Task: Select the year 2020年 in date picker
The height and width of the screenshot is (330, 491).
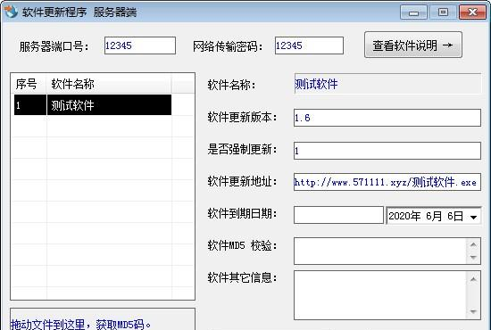Action: pyautogui.click(x=404, y=216)
